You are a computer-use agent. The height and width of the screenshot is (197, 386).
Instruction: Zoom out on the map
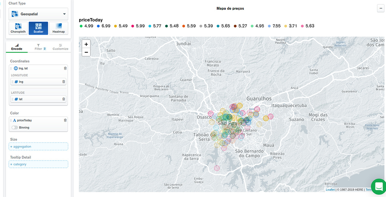click(x=86, y=52)
